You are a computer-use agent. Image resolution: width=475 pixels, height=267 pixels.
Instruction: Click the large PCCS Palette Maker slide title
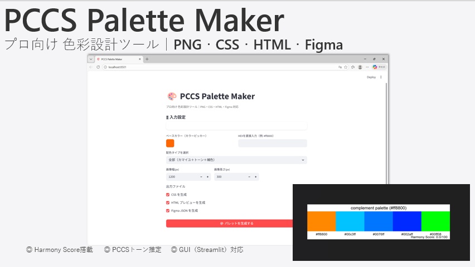(144, 21)
